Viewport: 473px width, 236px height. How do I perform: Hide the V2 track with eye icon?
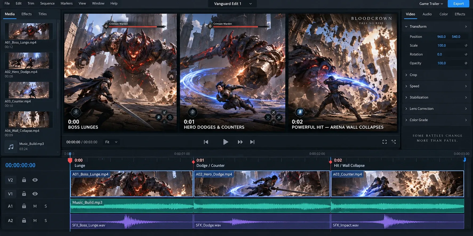[x=35, y=180]
